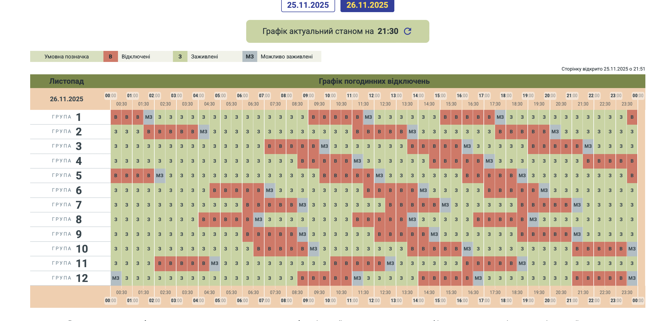Click the refresh icon beside 21:30

click(x=408, y=31)
